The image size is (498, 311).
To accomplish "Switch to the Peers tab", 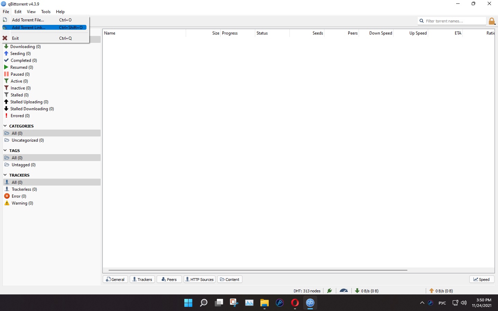I will pos(169,279).
